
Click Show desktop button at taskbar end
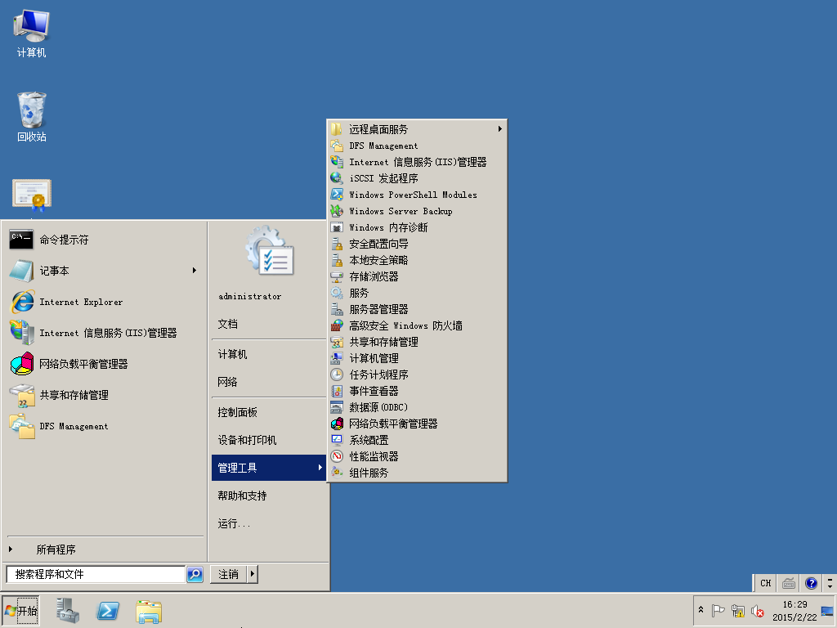point(827,610)
